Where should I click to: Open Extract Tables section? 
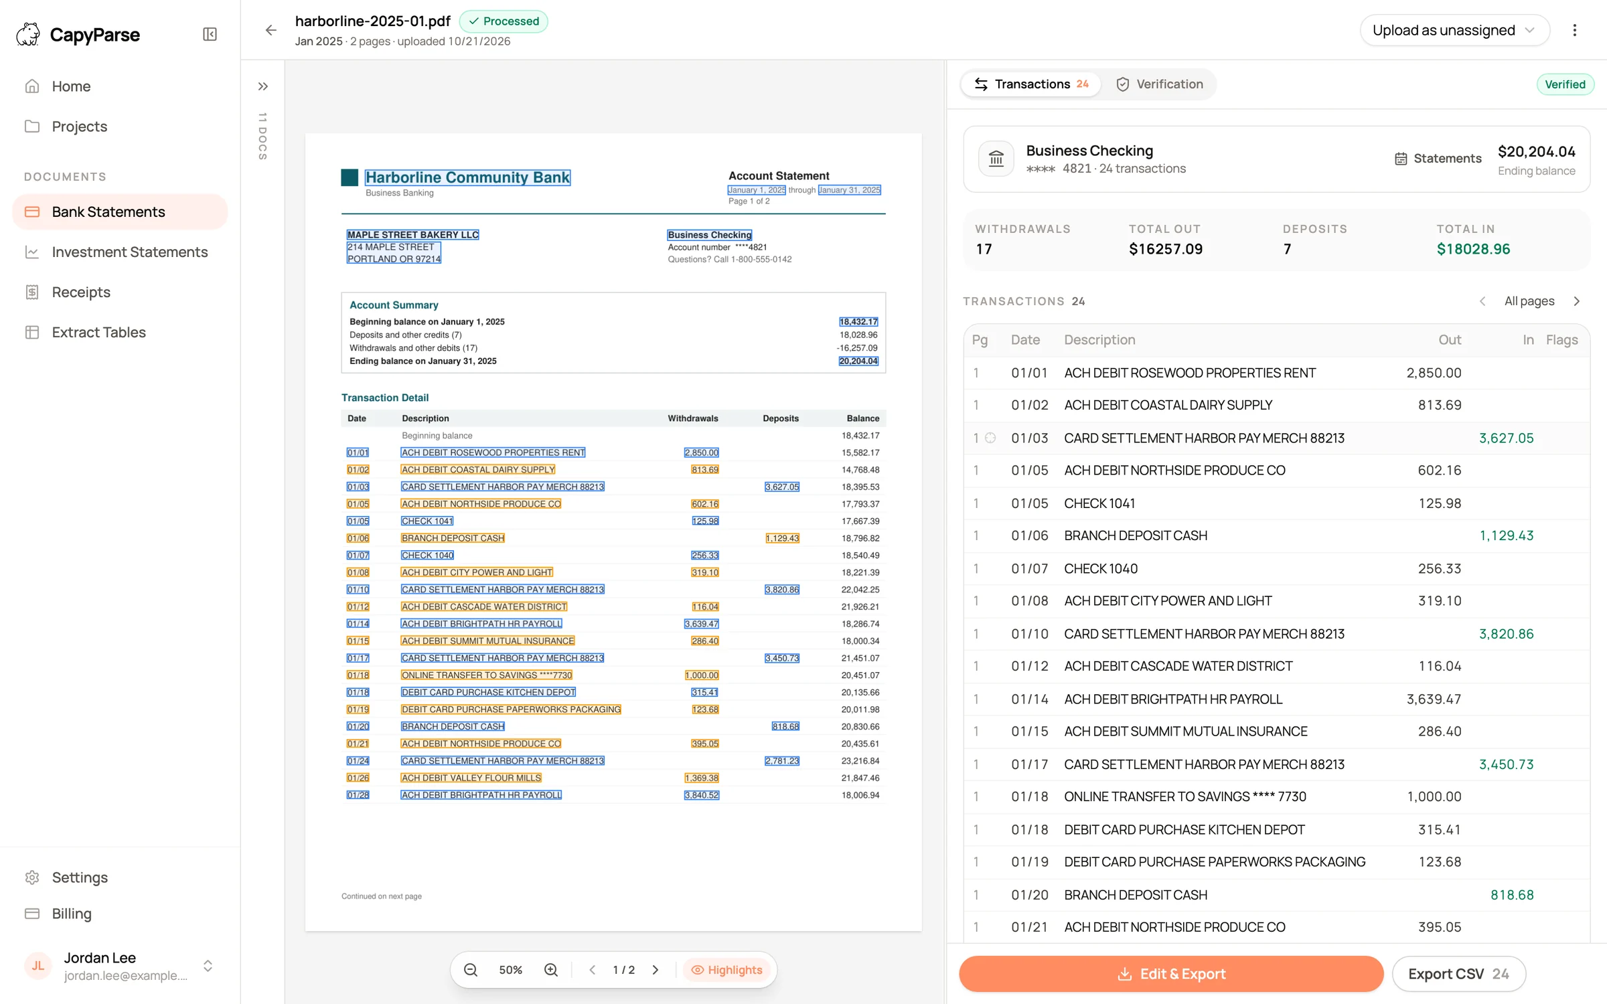(x=120, y=332)
